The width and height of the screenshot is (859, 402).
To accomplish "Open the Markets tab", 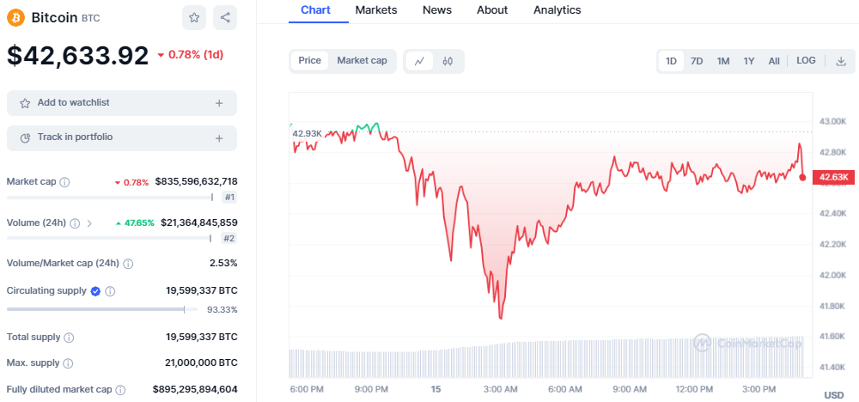I will point(376,10).
